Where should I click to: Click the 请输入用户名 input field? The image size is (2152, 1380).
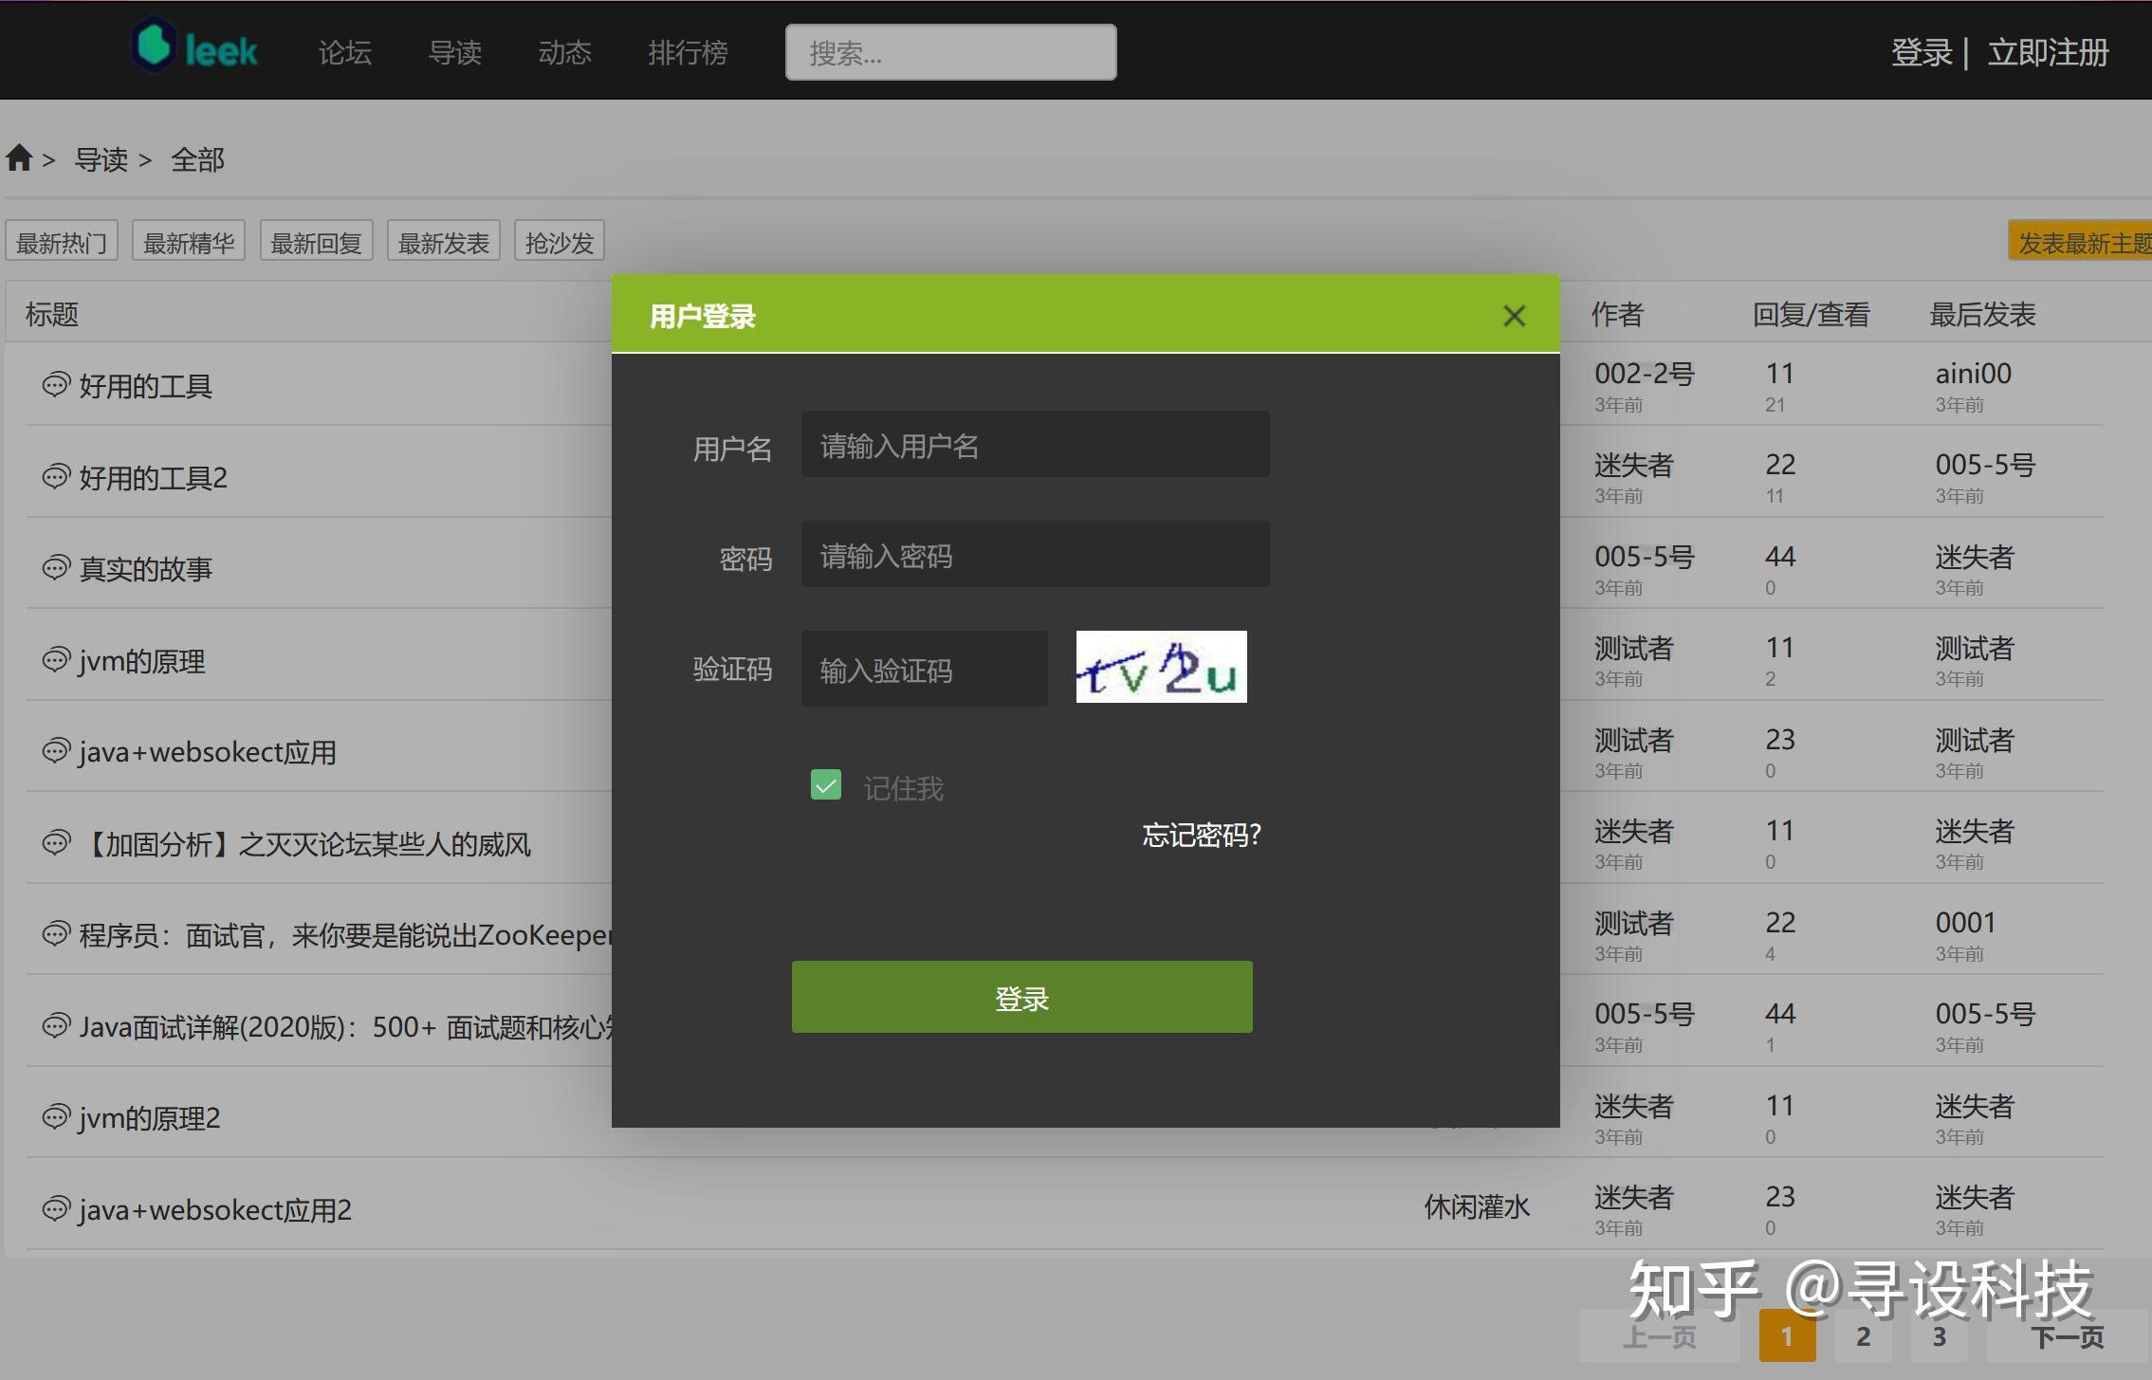[1034, 444]
